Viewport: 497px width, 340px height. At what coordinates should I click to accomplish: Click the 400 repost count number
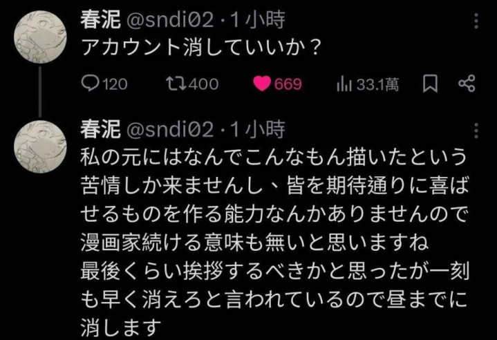[203, 84]
